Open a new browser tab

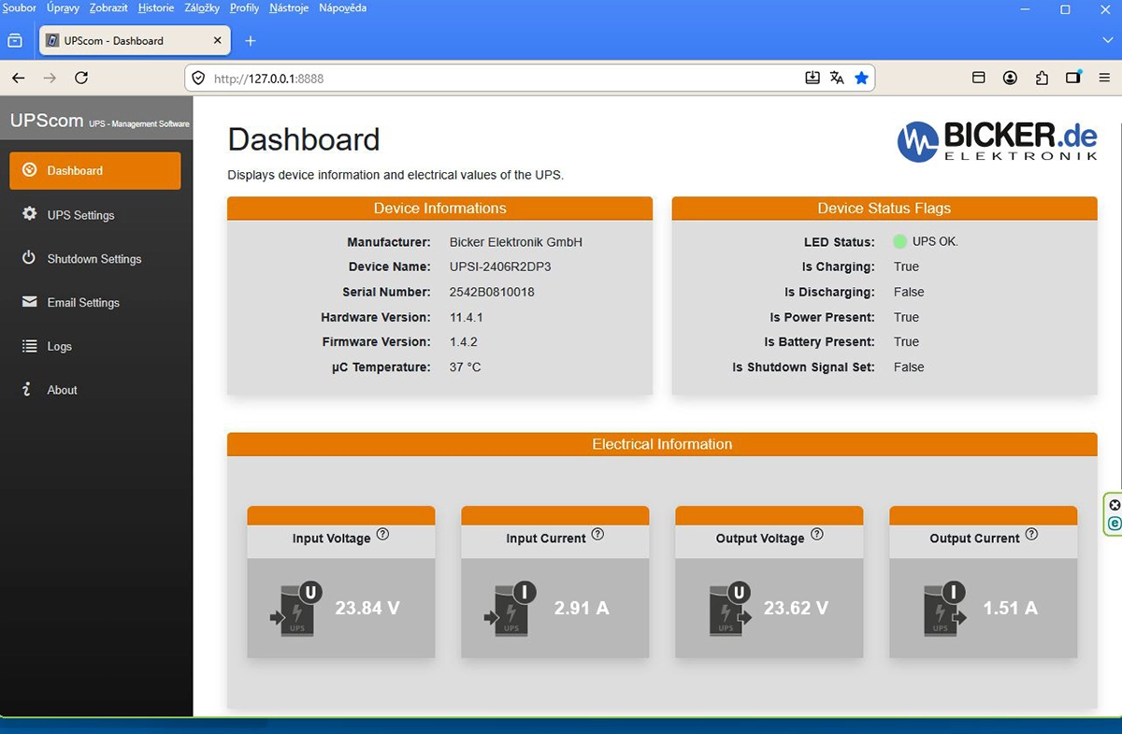(250, 41)
